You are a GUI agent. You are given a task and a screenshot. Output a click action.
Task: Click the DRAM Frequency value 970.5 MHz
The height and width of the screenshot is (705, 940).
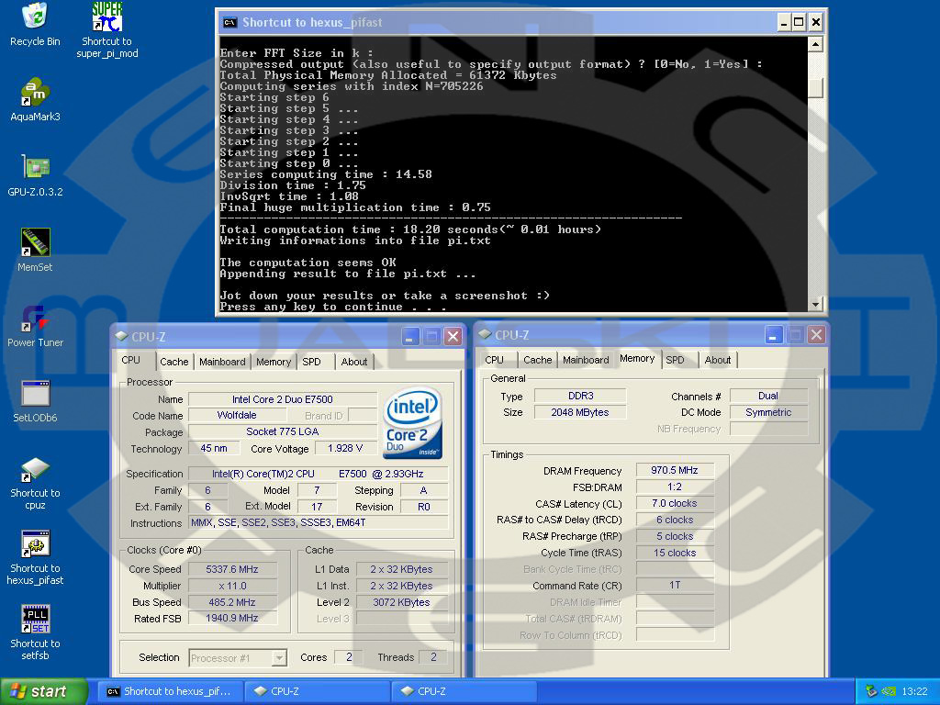click(675, 471)
